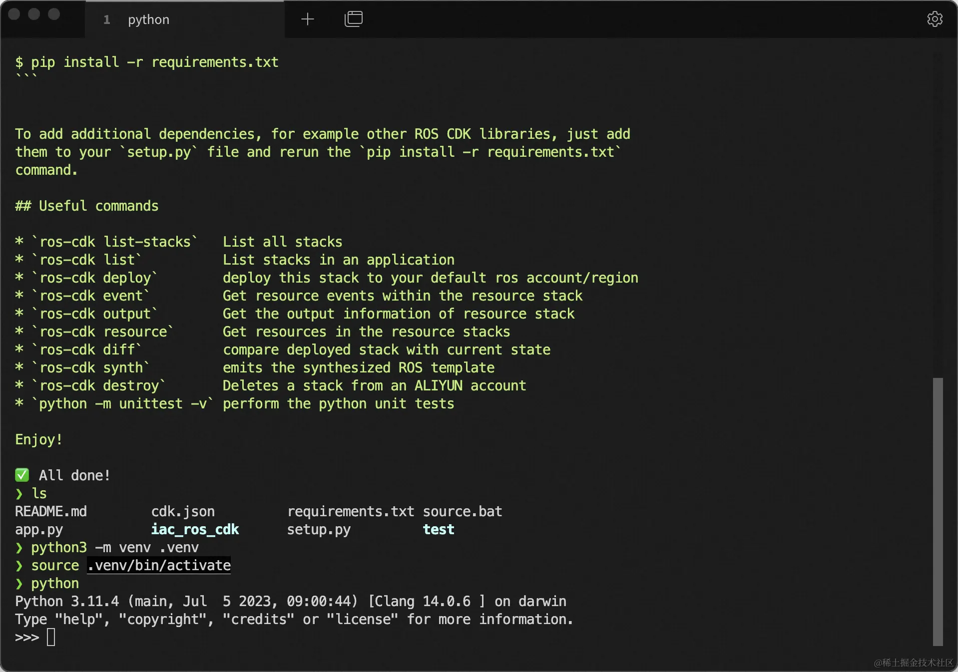The height and width of the screenshot is (672, 958).
Task: Click the green check mark beside All done!
Action: tap(22, 475)
